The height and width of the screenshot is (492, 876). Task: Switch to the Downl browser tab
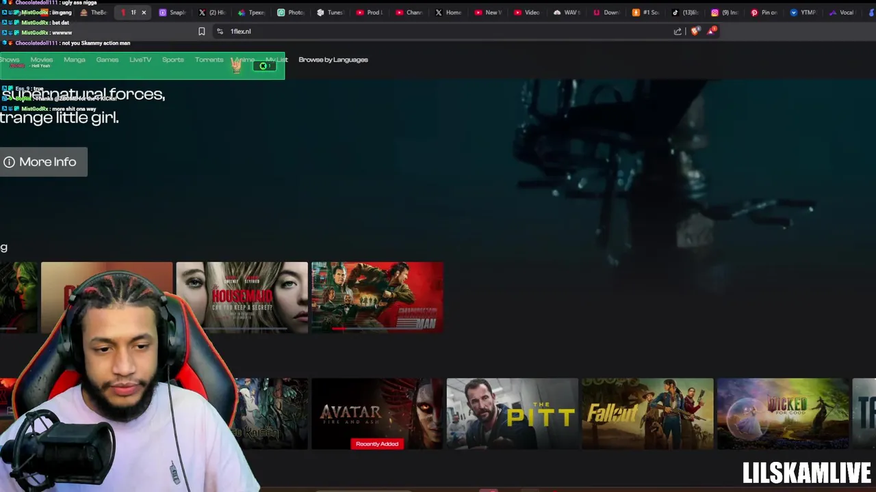pos(606,12)
